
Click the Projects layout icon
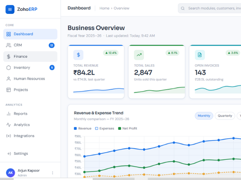8,90
